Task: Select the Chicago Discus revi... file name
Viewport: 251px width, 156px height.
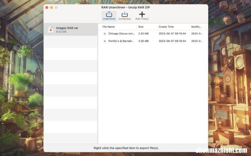Action: coord(122,34)
